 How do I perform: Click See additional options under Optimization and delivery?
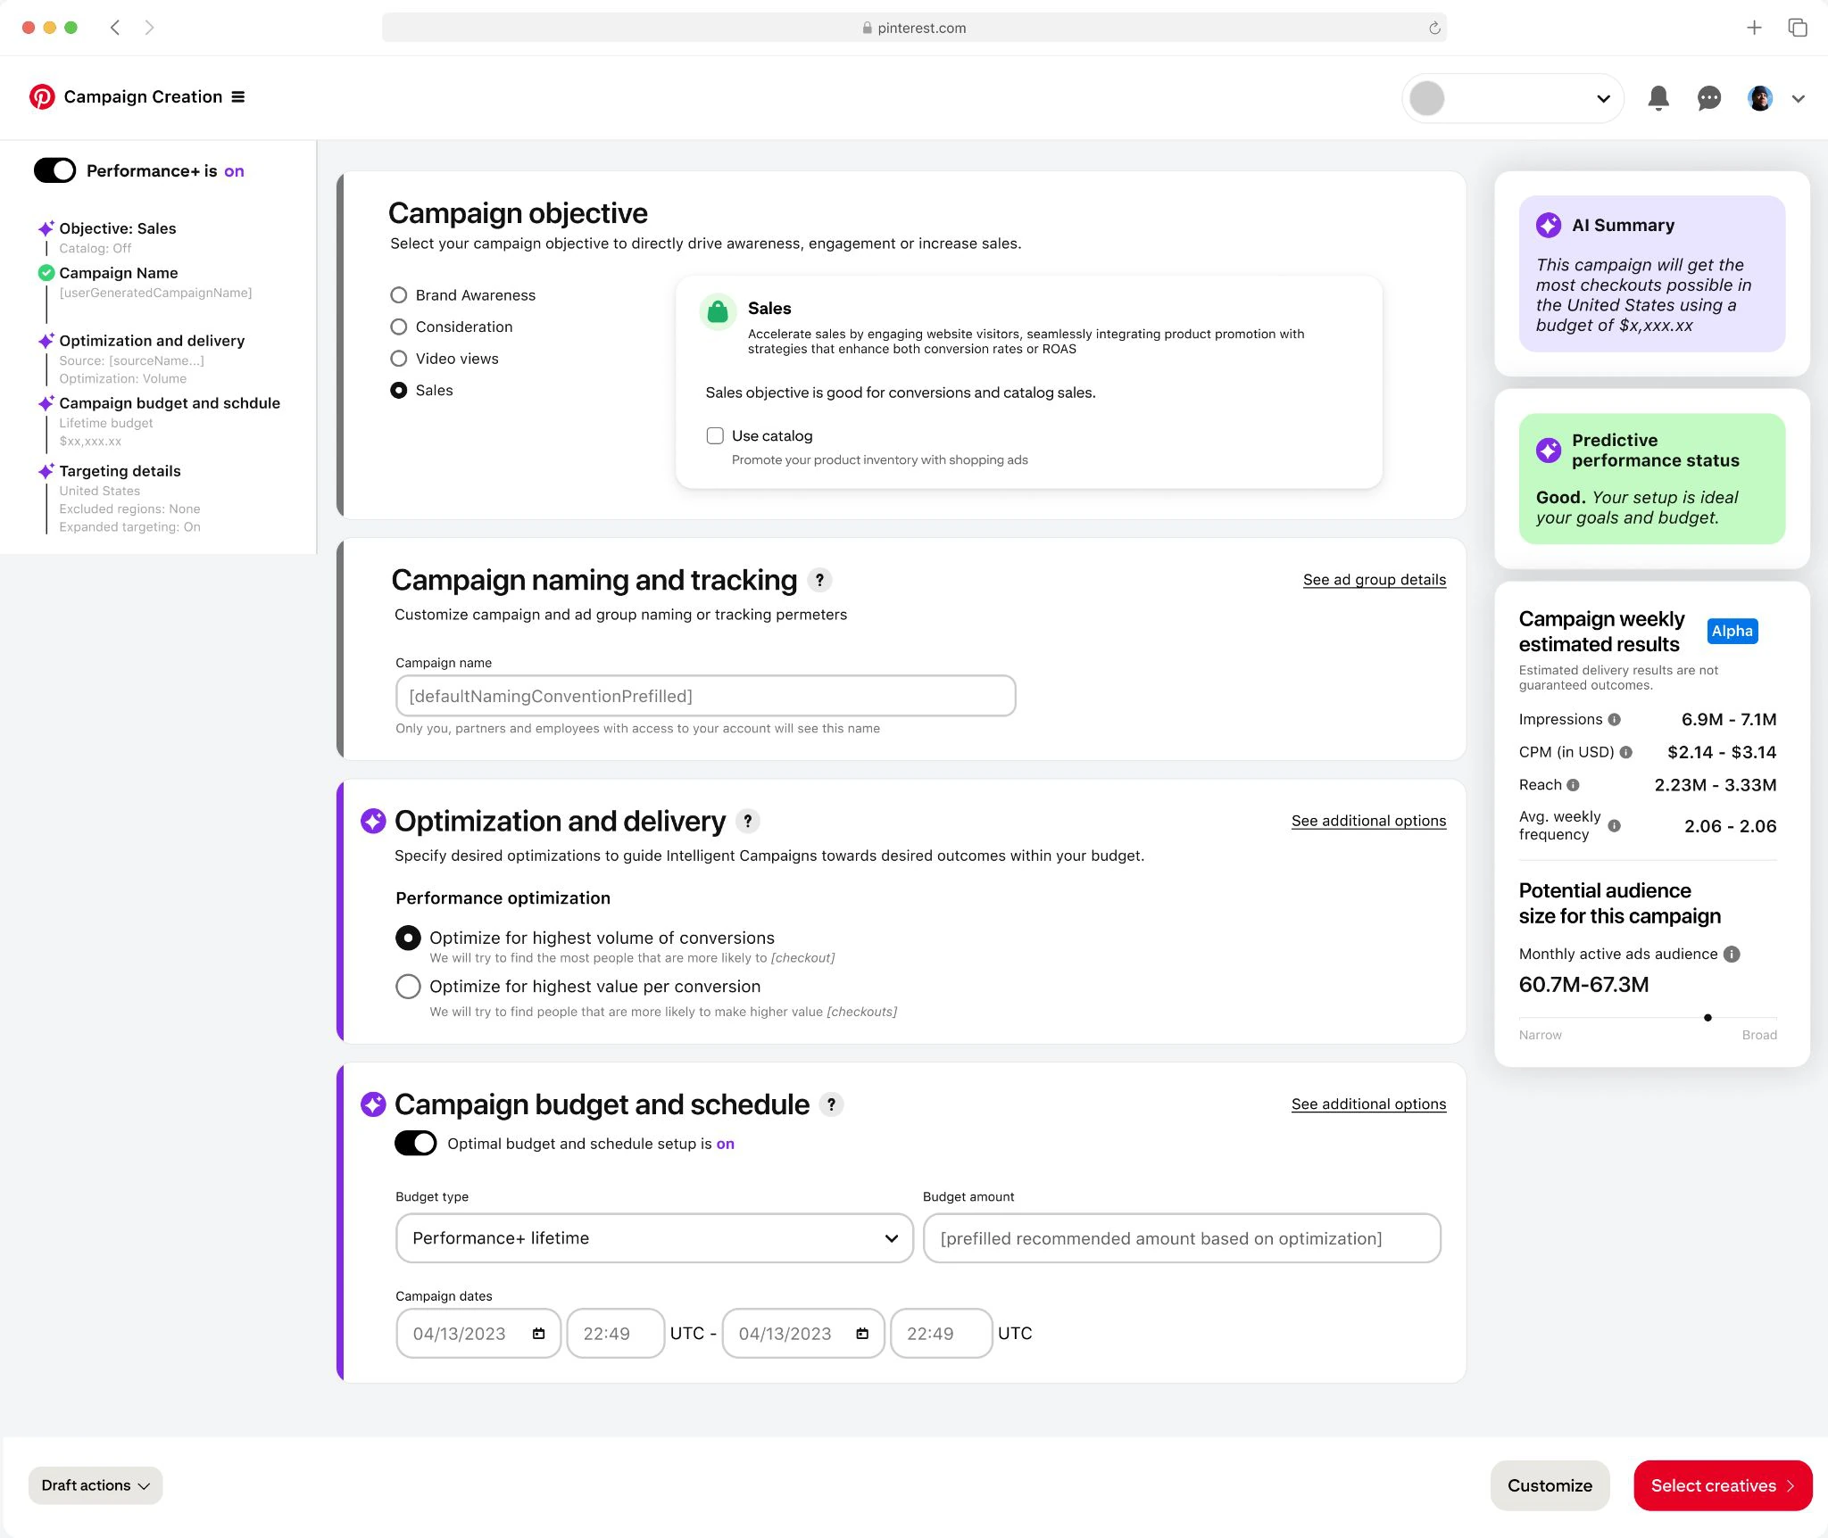1368,821
